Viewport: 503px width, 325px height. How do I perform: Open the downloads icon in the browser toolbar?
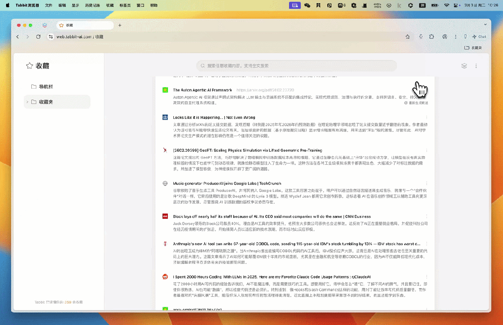click(x=421, y=36)
